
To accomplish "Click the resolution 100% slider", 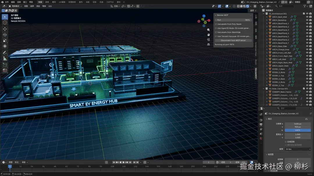I will coord(298,130).
